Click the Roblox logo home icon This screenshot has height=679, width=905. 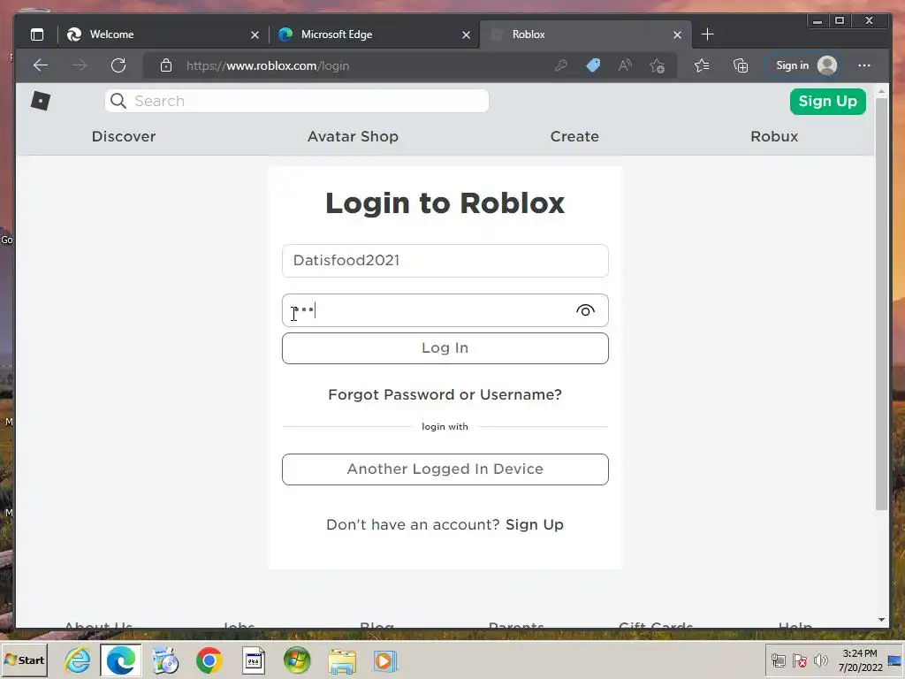click(41, 101)
